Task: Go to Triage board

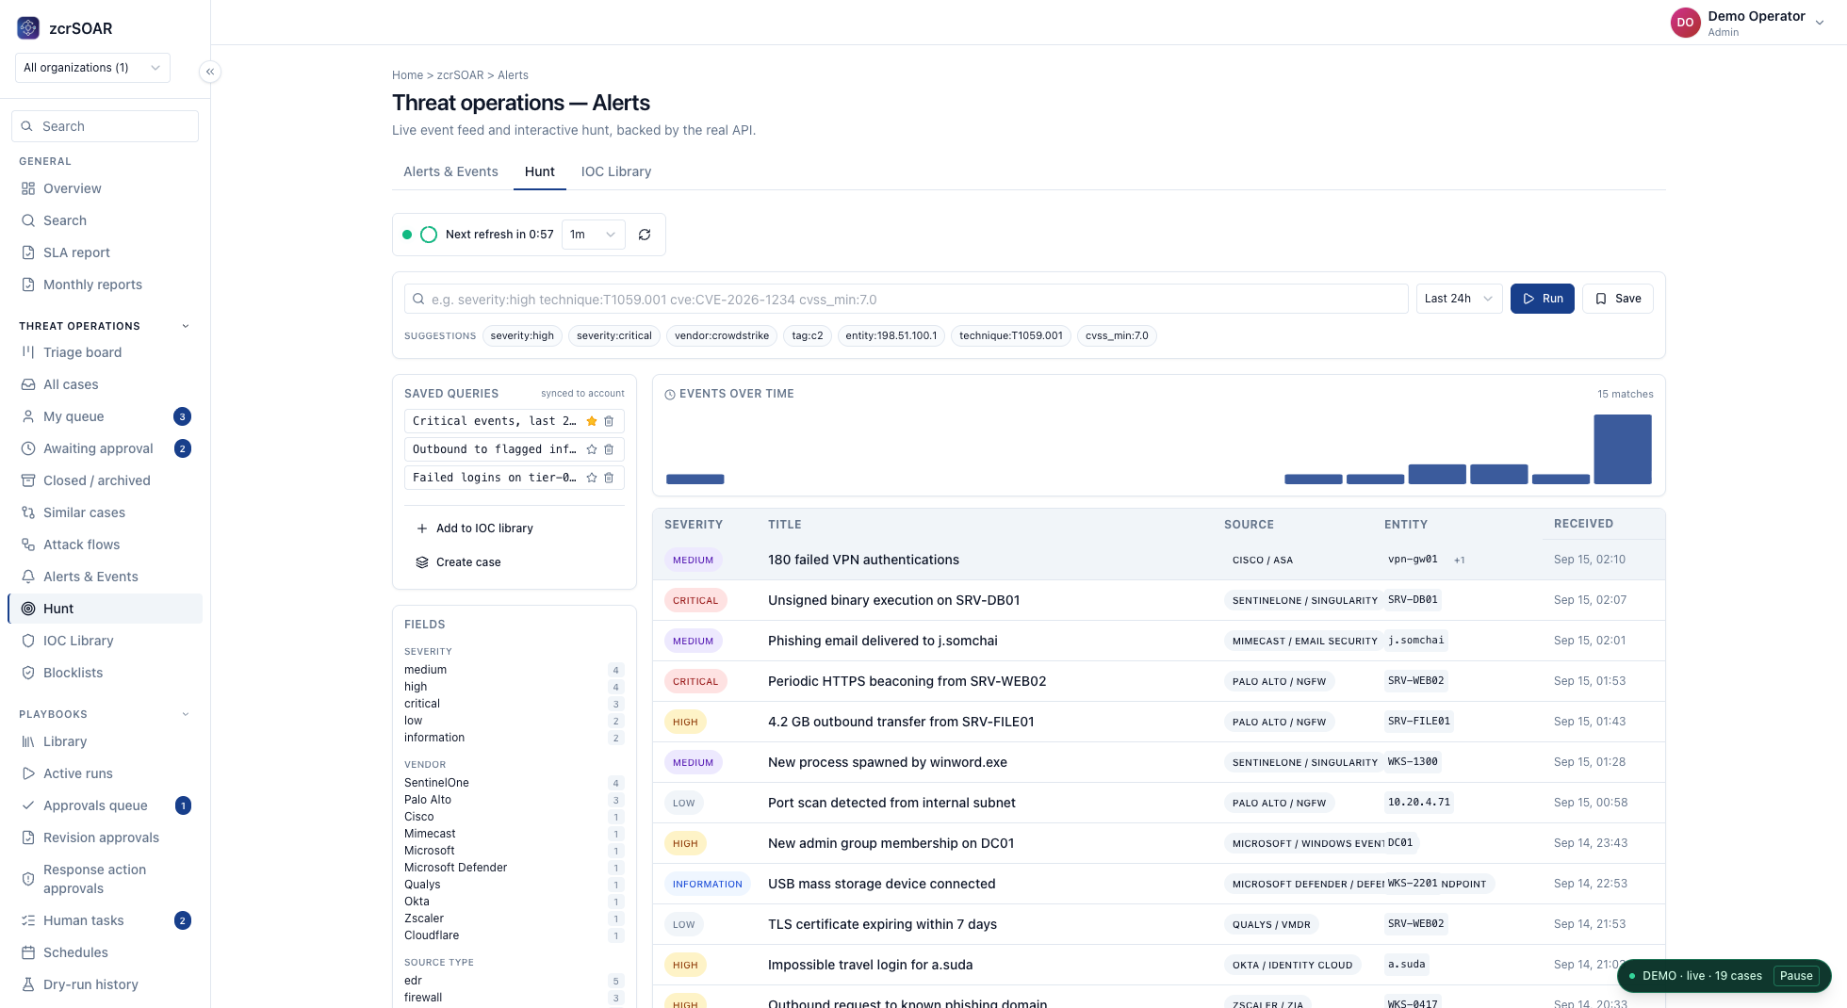Action: [105, 352]
